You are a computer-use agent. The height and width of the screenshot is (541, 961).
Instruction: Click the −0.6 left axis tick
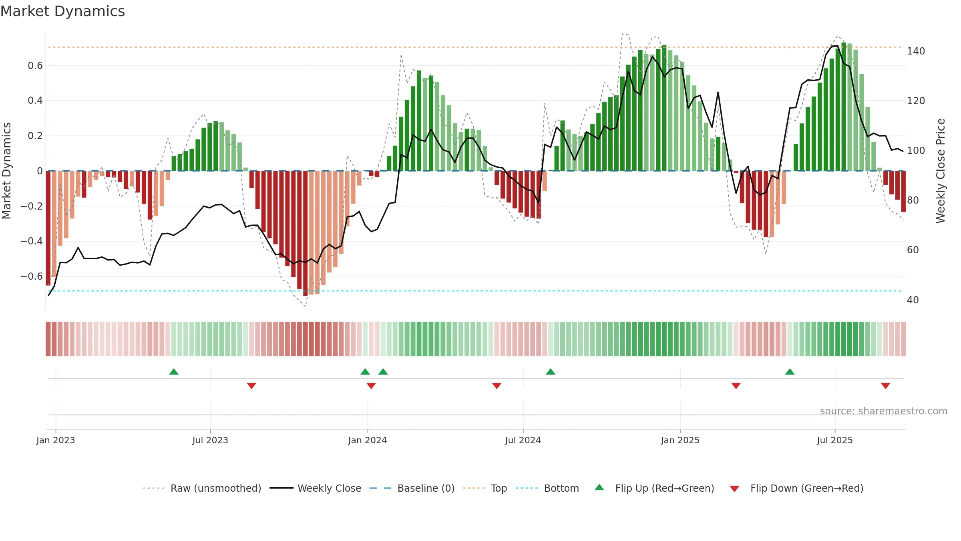[32, 276]
